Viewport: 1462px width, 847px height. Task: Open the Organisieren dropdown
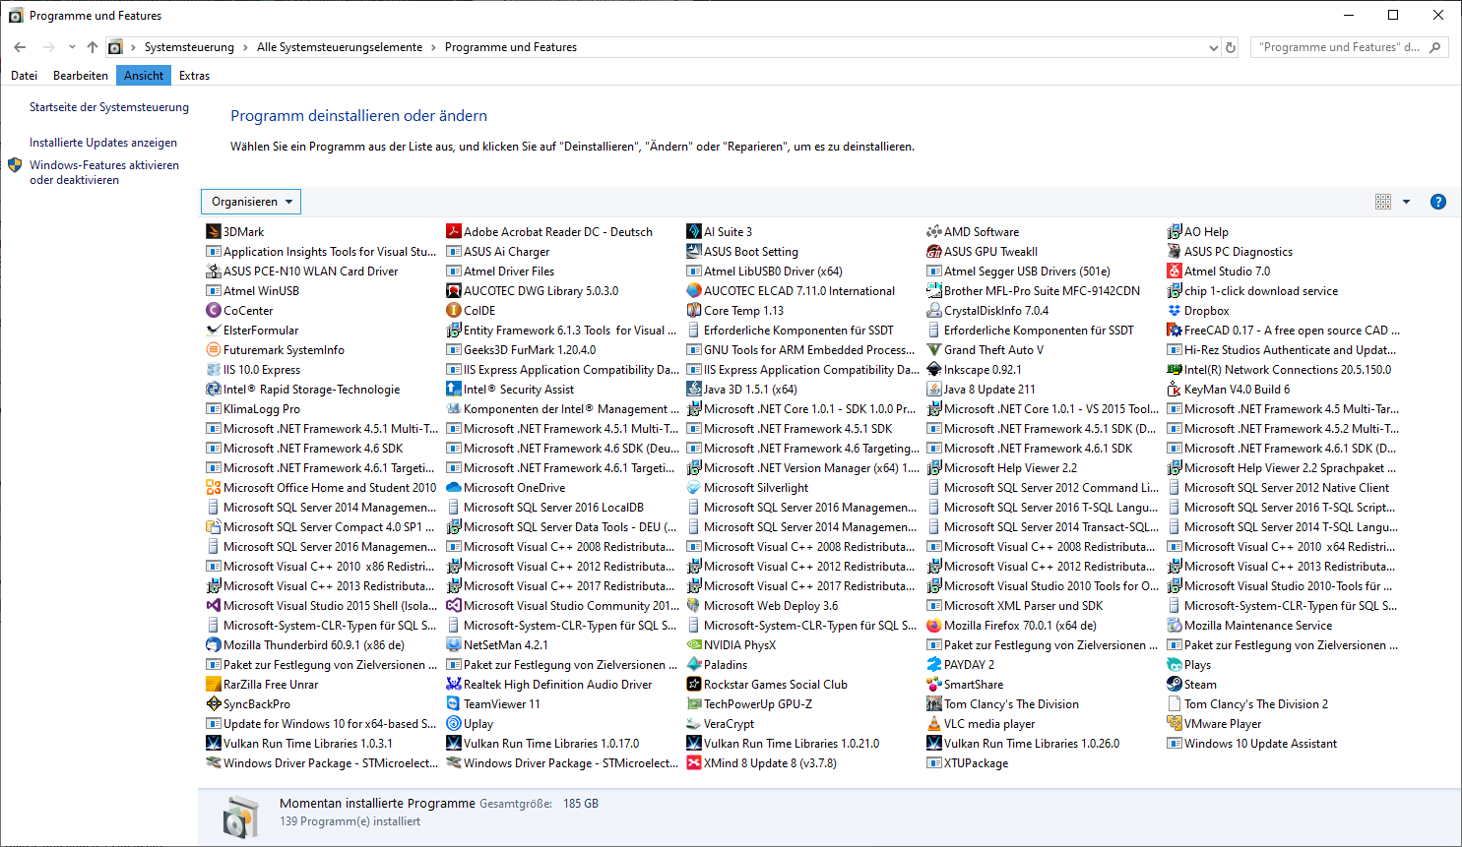click(x=251, y=202)
